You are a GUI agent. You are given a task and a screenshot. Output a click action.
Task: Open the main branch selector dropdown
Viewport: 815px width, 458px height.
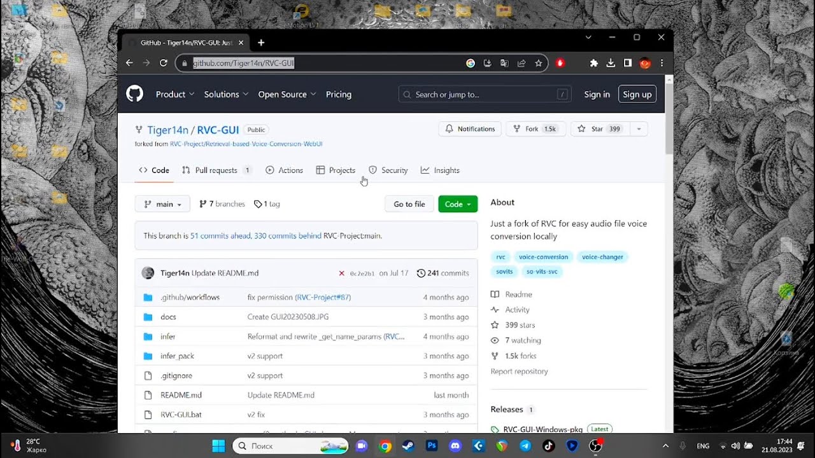click(162, 204)
